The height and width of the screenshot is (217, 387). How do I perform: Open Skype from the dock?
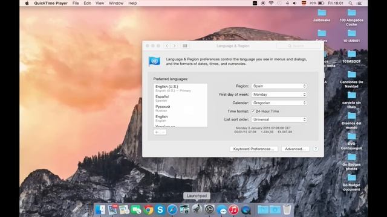160,210
